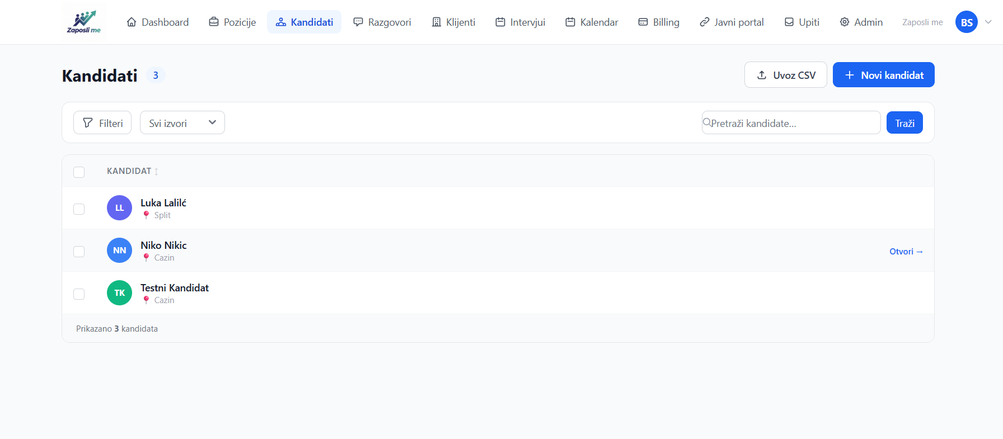Open Admin via the gear icon
Screen dimensions: 1003x439
coord(845,22)
